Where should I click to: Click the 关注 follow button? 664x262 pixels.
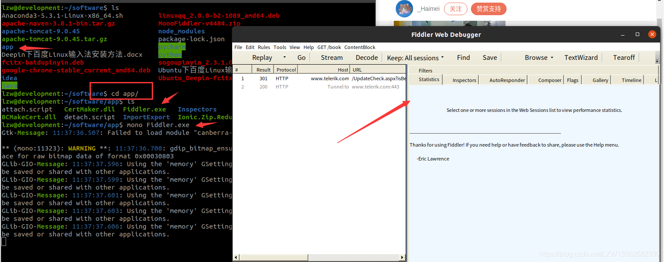tap(455, 9)
